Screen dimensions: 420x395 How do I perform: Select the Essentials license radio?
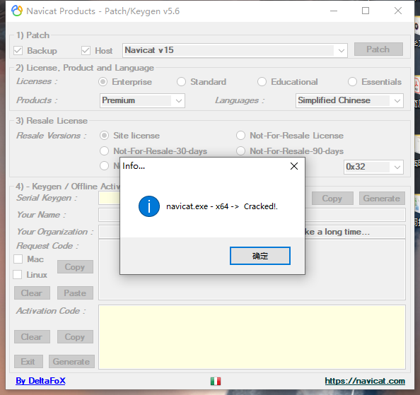click(x=352, y=82)
